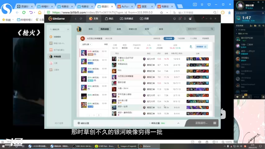Viewport: 265px width, 149px height.
Task: Go to the browser home page
Action: click(39, 13)
